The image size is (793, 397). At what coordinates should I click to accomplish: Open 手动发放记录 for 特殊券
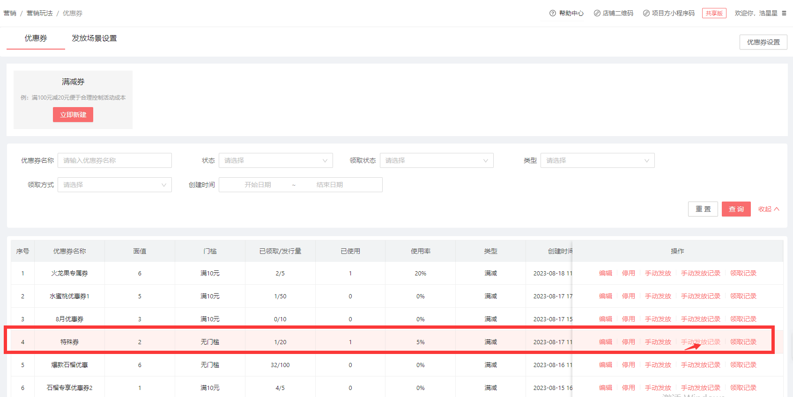[x=700, y=342]
